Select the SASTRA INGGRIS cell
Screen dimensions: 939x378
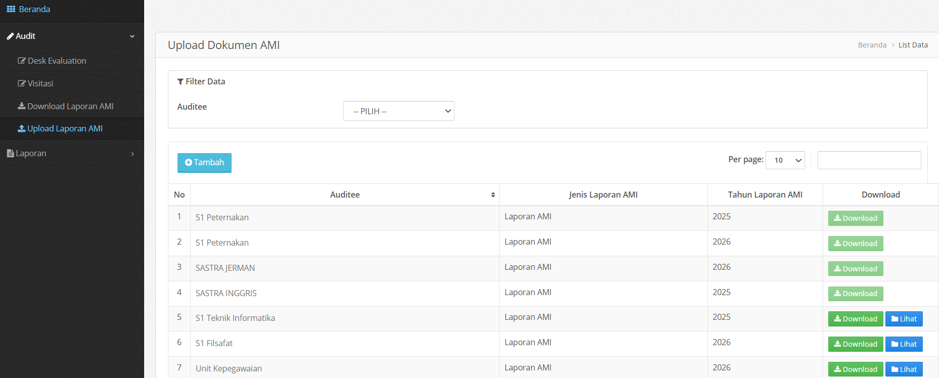coord(345,294)
